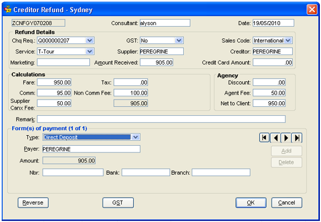This screenshot has height=222, width=321.
Task: Click the Agent Fee field
Action: click(269, 93)
